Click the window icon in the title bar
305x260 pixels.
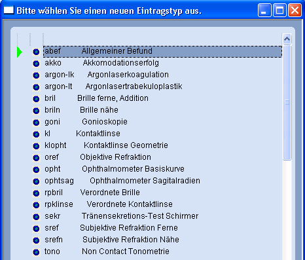tap(9, 10)
